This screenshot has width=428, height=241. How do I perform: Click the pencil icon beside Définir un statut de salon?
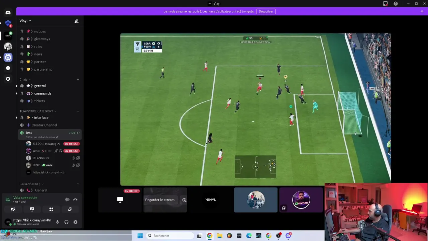57,137
